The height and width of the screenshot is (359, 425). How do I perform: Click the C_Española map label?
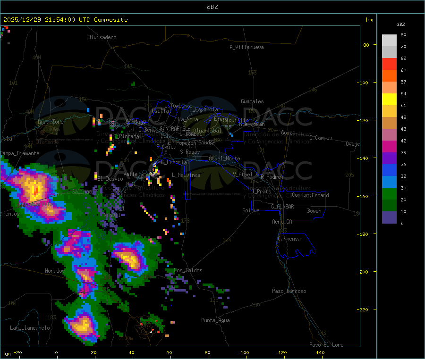[204, 109]
